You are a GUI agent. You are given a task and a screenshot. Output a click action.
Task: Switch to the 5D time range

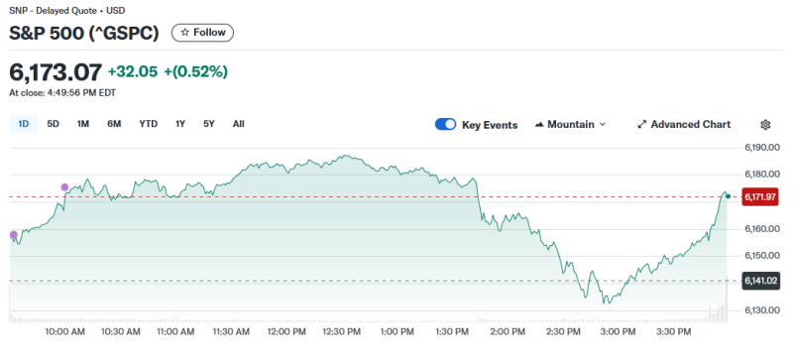click(54, 124)
